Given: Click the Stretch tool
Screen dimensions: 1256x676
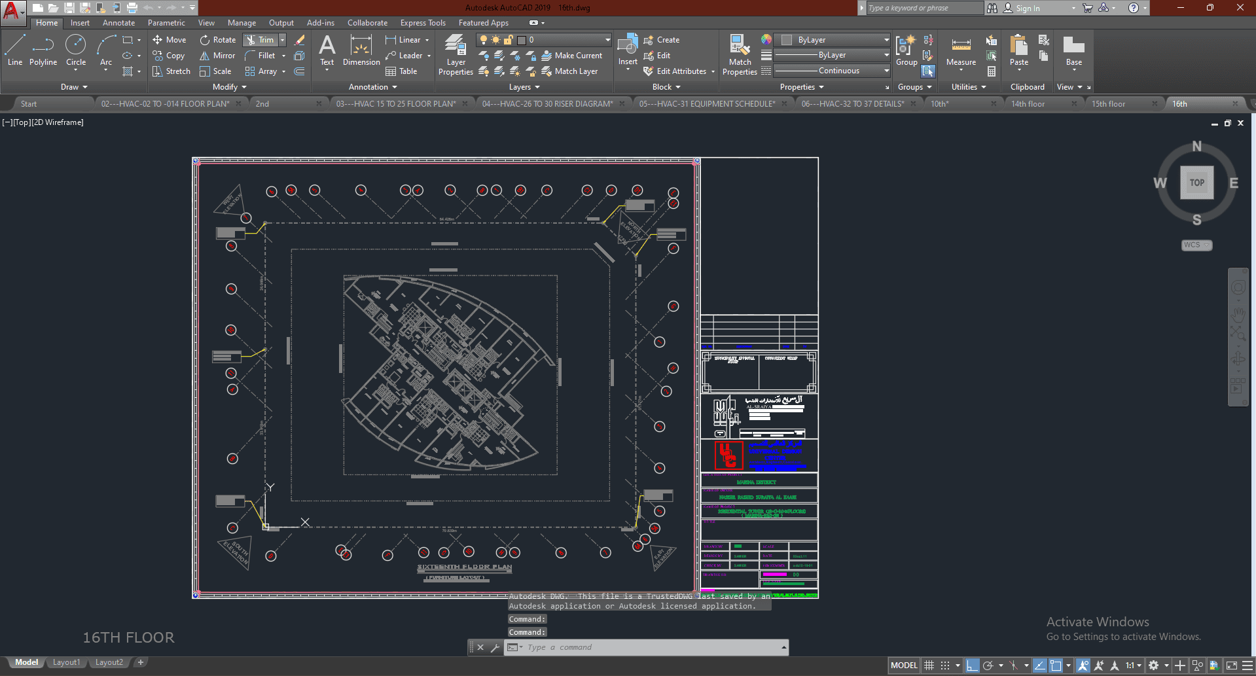Looking at the screenshot, I should click(171, 71).
